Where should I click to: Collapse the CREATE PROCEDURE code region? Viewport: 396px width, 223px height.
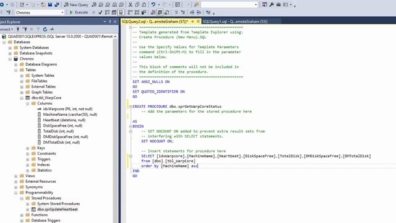pos(131,107)
